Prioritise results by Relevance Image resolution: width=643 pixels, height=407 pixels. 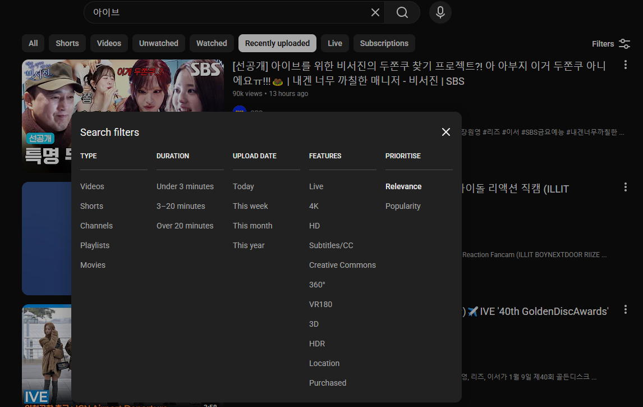click(x=403, y=186)
